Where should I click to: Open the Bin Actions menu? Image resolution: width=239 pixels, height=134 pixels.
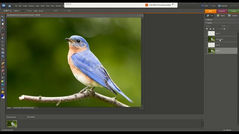click(x=31, y=117)
